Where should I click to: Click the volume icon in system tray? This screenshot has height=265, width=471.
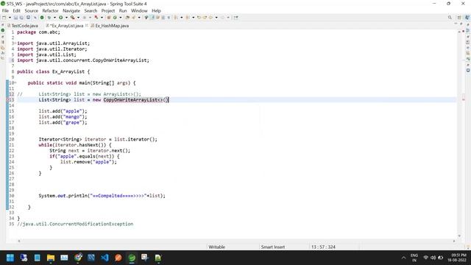[x=433, y=258]
